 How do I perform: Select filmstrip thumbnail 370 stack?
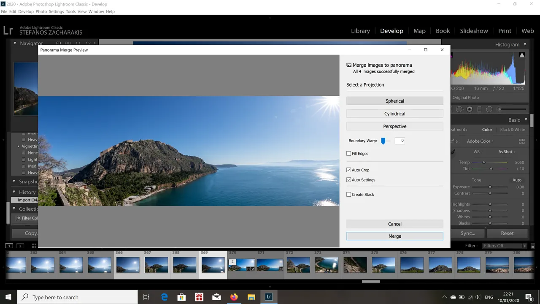point(242,265)
